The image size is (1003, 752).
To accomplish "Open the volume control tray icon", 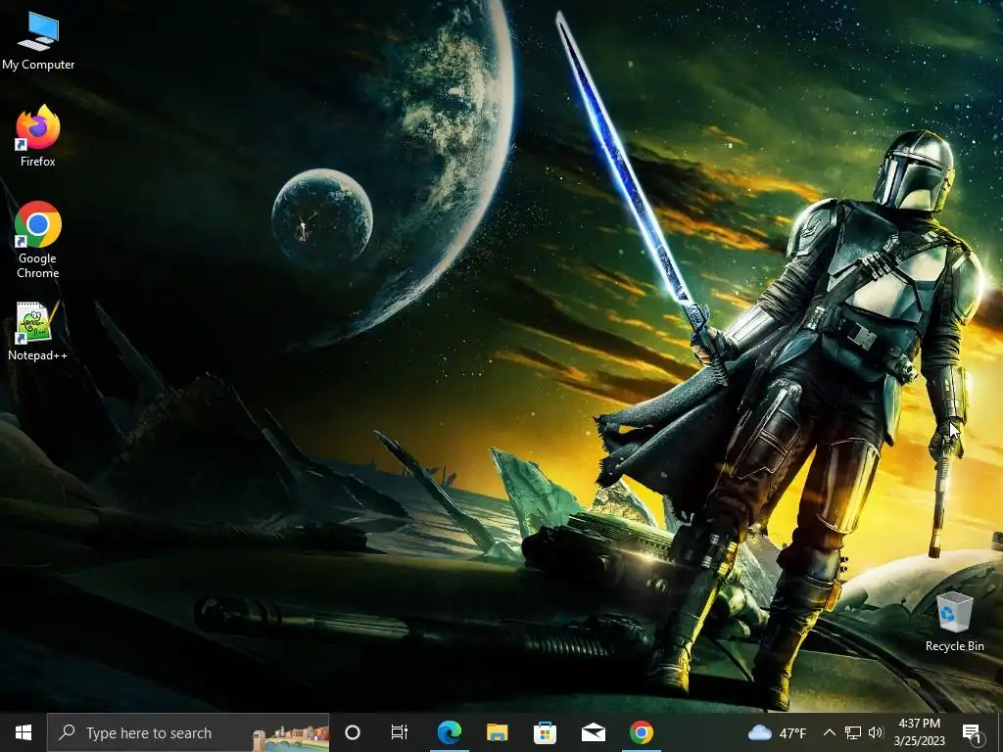I will click(876, 732).
